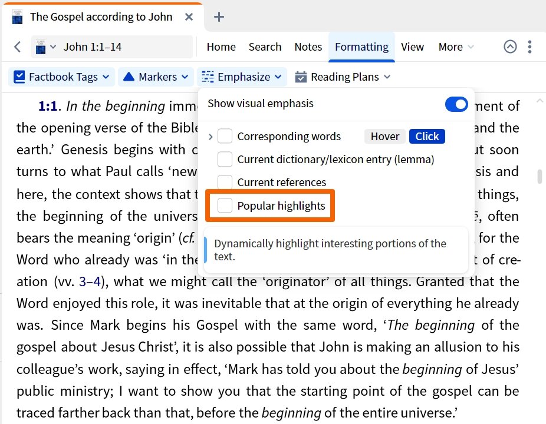The image size is (546, 424).
Task: Open the Search tab
Action: click(265, 47)
